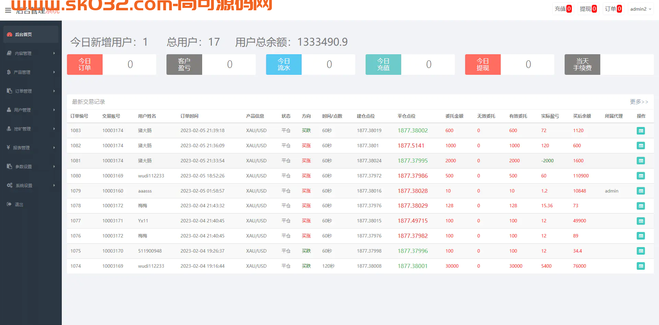This screenshot has height=325, width=659.
Task: Click the 用户管理 person icon
Action: [9, 110]
